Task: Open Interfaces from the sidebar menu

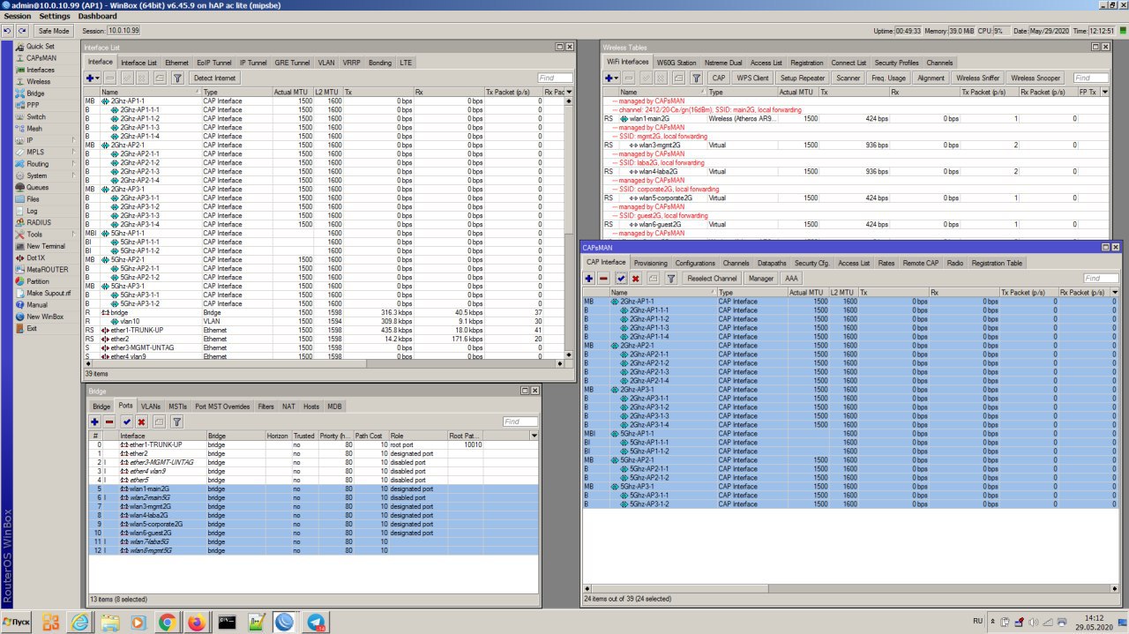Action: (40, 70)
